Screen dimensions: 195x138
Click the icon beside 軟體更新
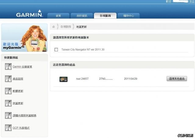coord(8,91)
